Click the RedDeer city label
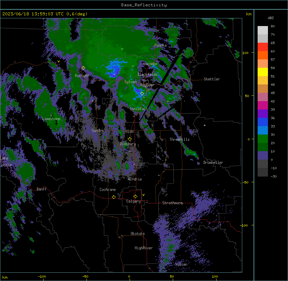 coord(147,85)
